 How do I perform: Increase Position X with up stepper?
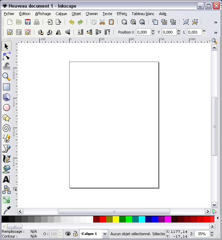[153, 30]
